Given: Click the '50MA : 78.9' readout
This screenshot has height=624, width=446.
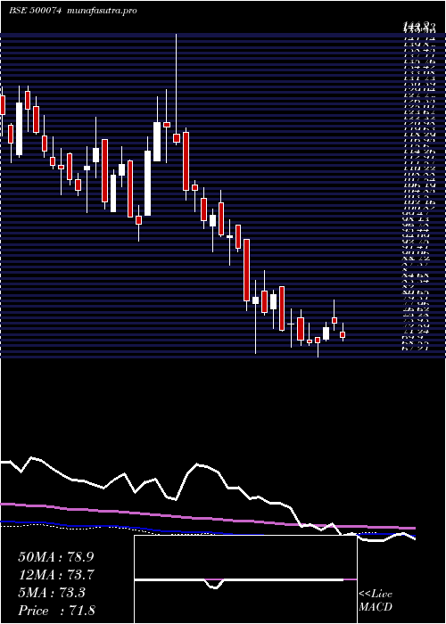Looking at the screenshot, I should click(56, 557).
